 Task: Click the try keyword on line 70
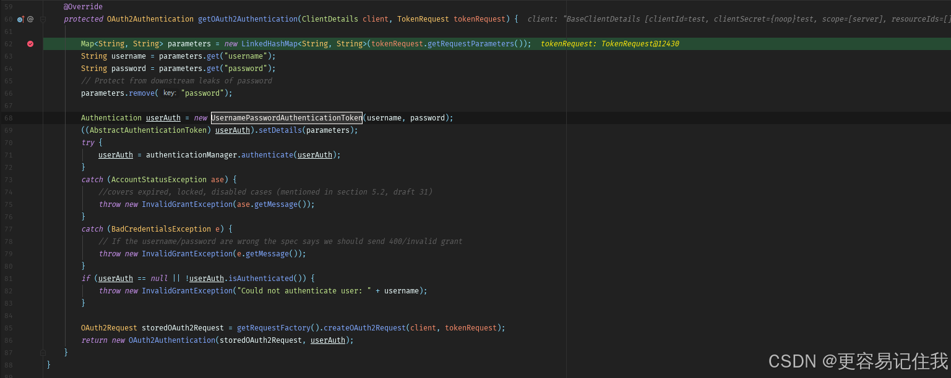[x=87, y=143]
